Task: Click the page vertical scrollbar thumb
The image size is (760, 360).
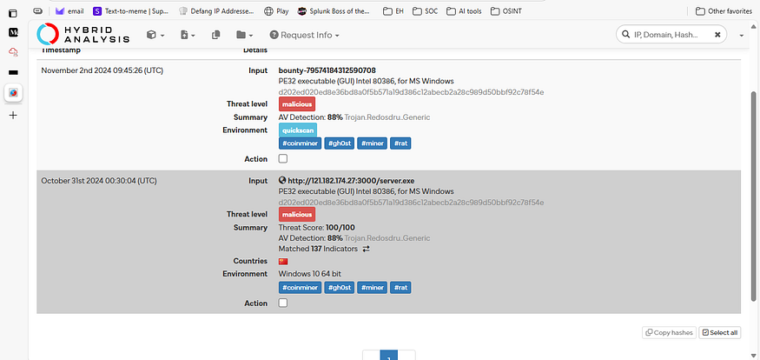Action: pos(753,196)
